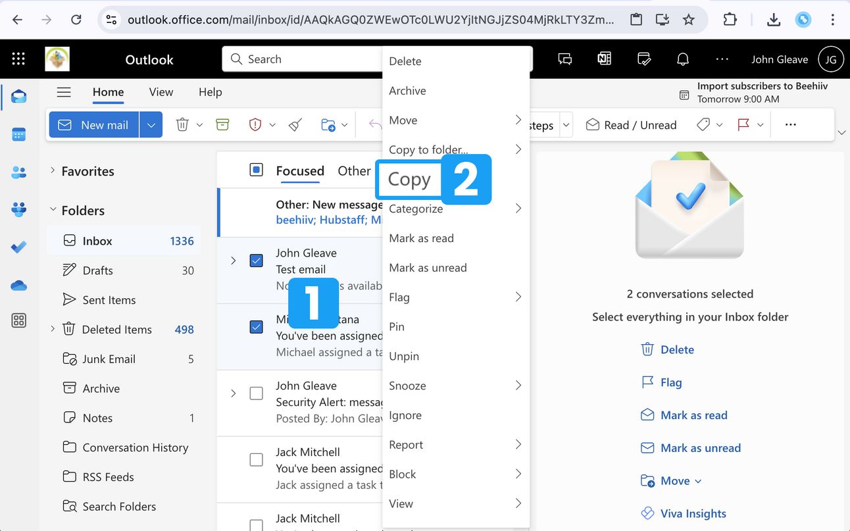Uncheck the John Gleave Test email checkbox
The height and width of the screenshot is (531, 850).
coord(257,261)
